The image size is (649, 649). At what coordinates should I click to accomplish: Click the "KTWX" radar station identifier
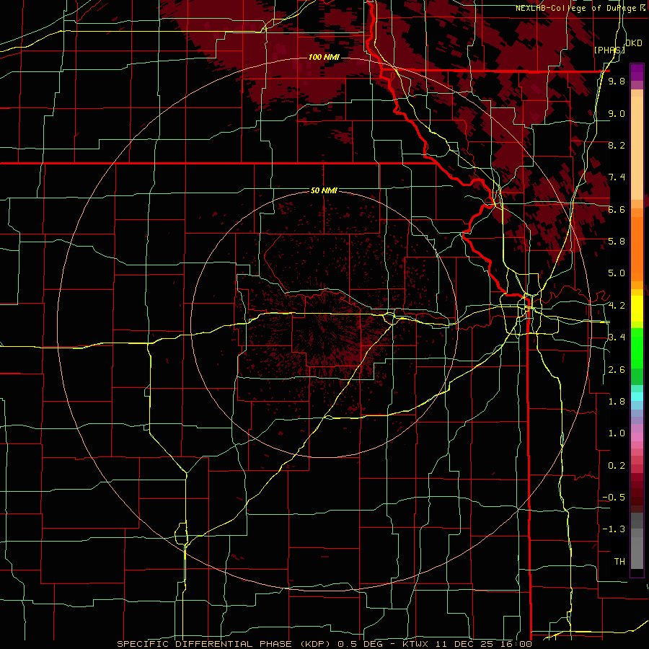(415, 644)
